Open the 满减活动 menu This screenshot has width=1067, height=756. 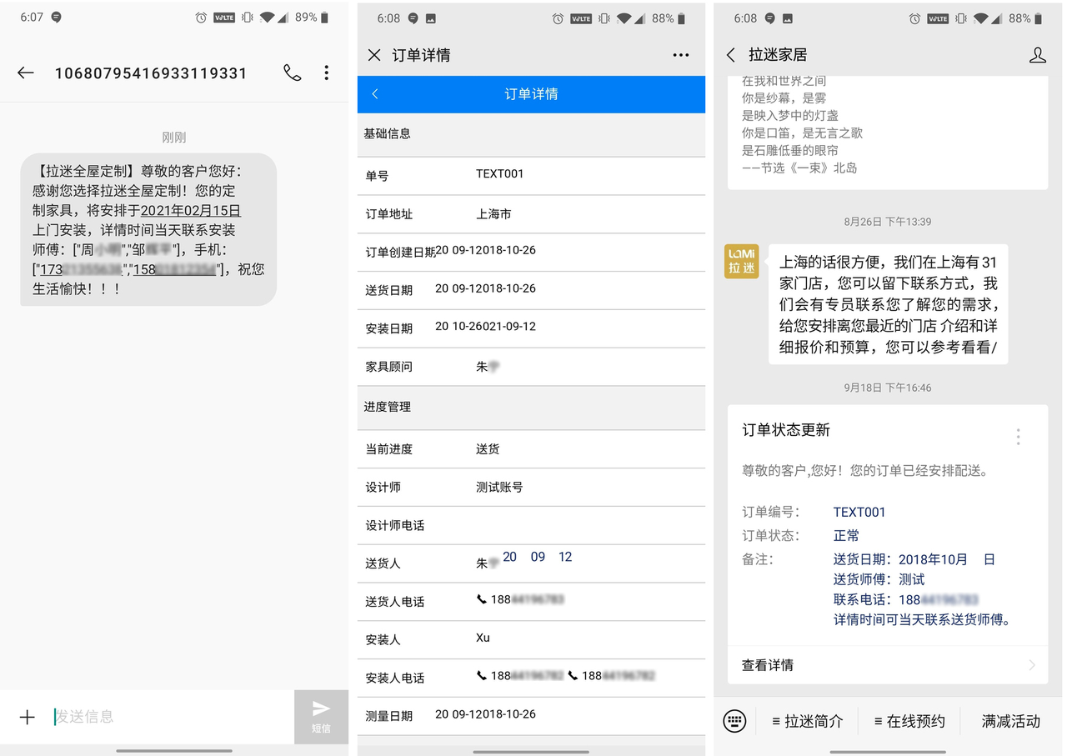point(1011,721)
